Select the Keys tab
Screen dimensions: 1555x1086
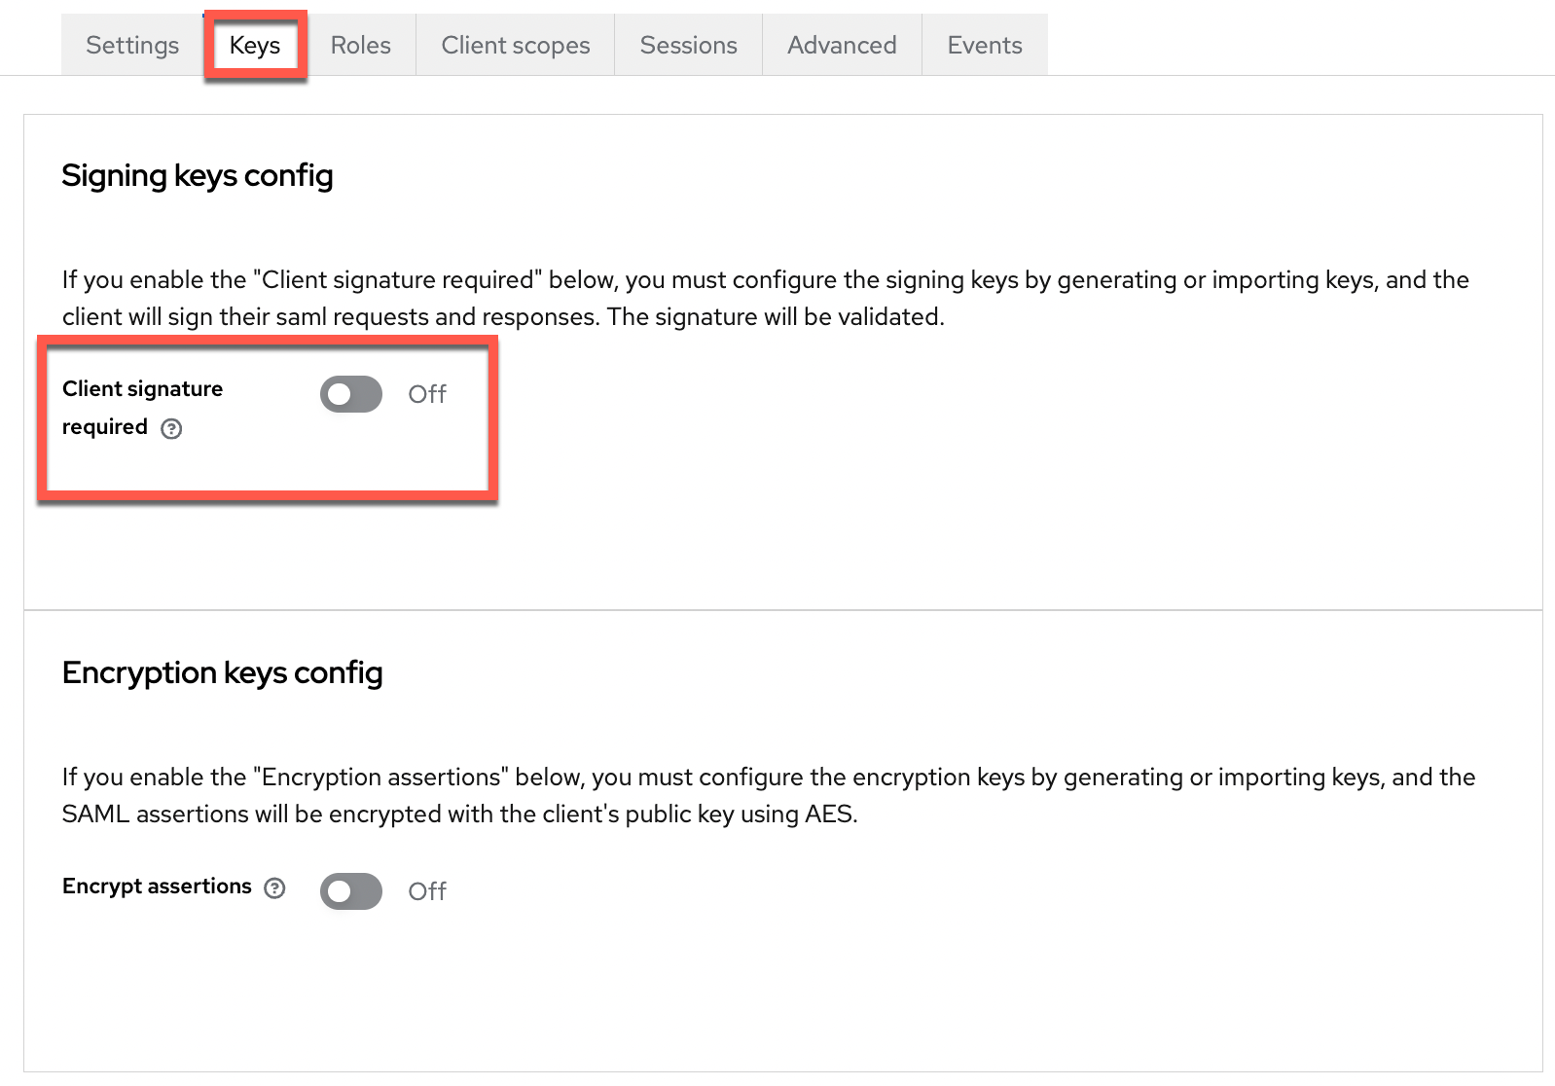point(255,45)
